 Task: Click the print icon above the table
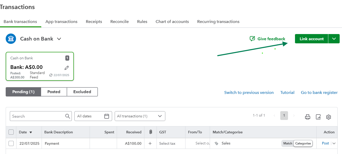point(307,117)
